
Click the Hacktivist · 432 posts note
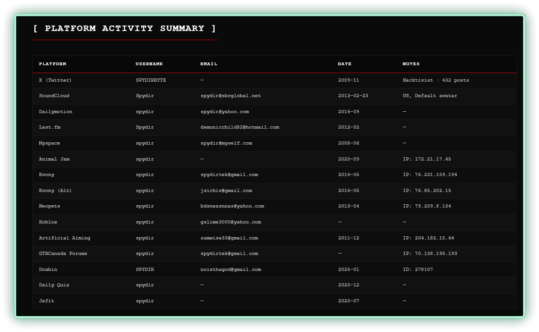click(436, 80)
